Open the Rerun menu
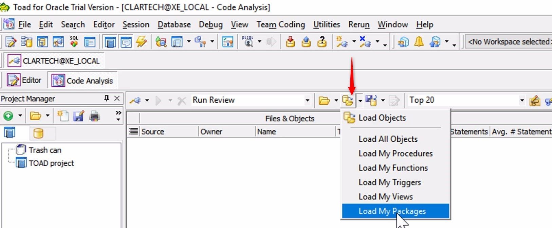Image resolution: width=552 pixels, height=228 pixels. (359, 24)
